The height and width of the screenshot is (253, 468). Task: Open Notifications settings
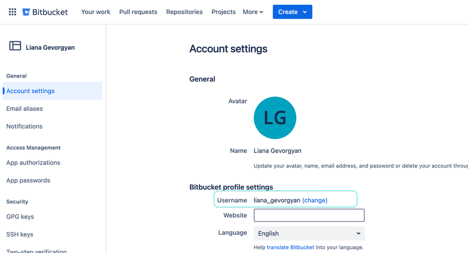24,126
